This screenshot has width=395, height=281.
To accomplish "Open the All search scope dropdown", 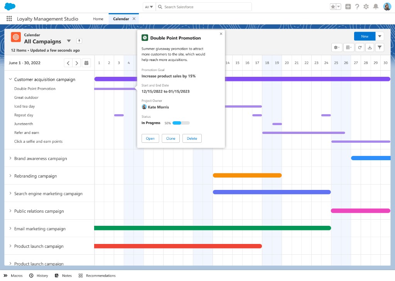I will (149, 7).
